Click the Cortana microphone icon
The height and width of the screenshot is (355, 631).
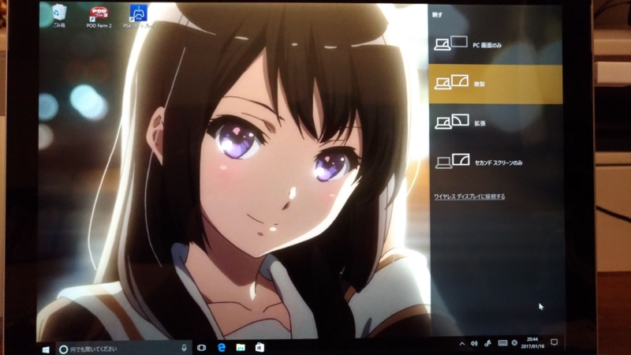click(x=184, y=348)
